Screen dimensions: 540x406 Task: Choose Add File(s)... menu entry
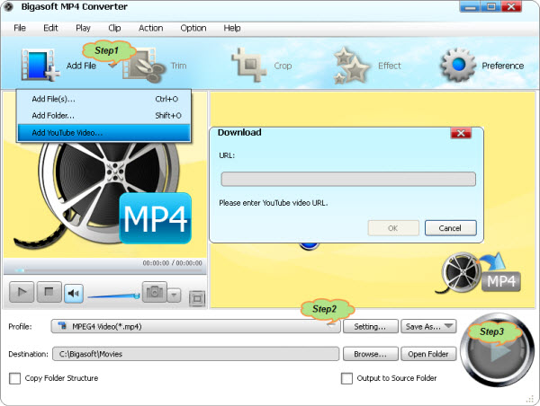(104, 99)
